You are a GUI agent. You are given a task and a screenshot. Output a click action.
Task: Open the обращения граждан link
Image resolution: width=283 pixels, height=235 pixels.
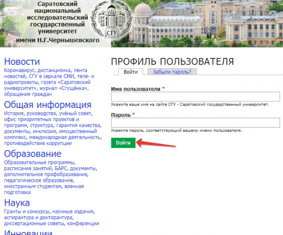(28, 94)
